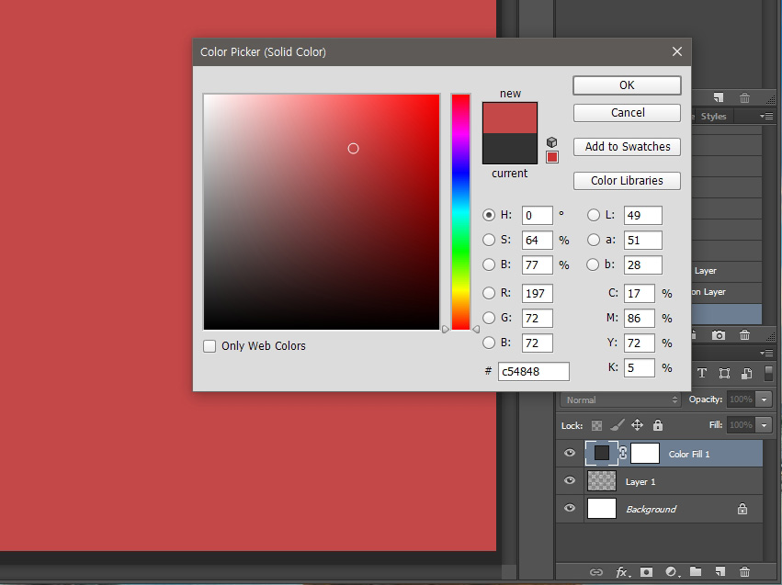Filter layers by type (T icon)
Image resolution: width=782 pixels, height=585 pixels.
(702, 373)
